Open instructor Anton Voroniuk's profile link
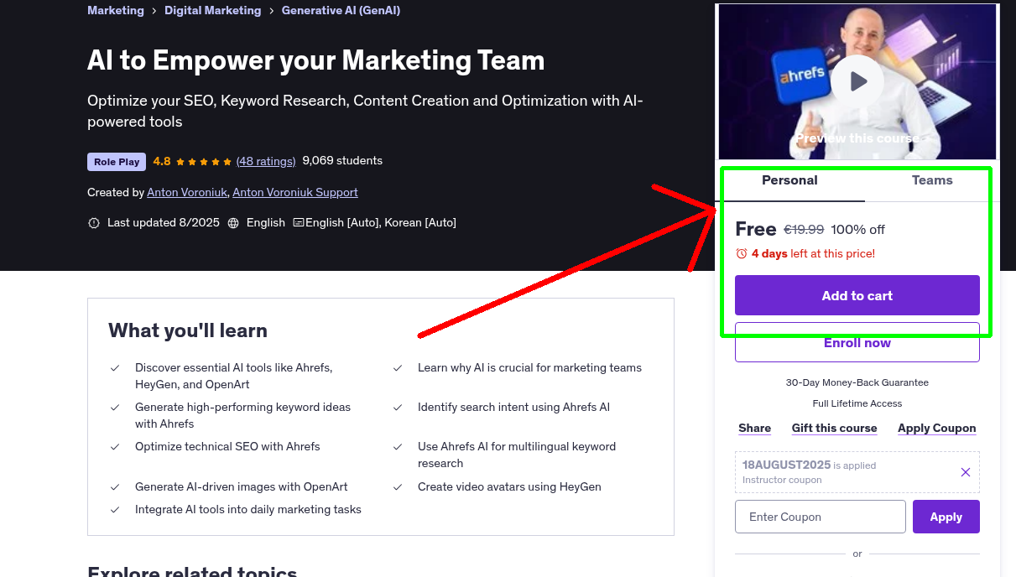The width and height of the screenshot is (1016, 577). [187, 192]
